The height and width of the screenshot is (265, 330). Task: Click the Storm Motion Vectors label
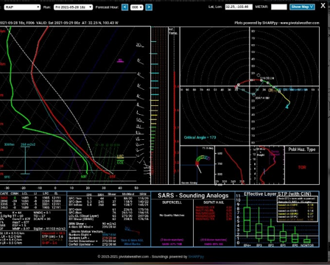click(87, 231)
